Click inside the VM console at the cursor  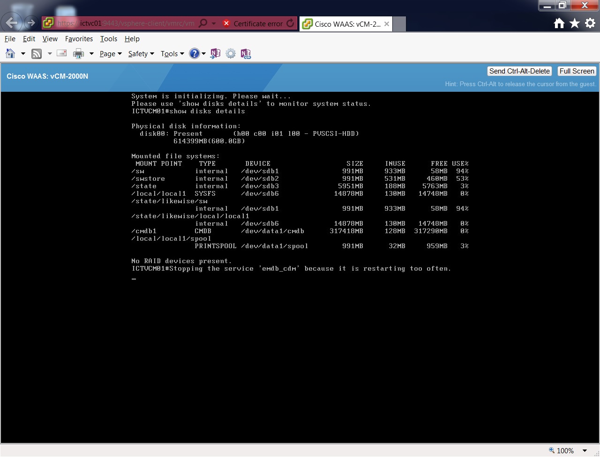134,279
